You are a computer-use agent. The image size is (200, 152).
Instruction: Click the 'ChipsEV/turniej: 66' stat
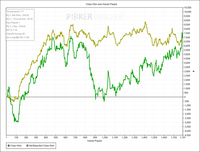pyautogui.click(x=15, y=34)
